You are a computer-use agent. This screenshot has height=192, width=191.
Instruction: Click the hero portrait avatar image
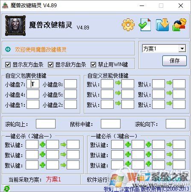15,26
